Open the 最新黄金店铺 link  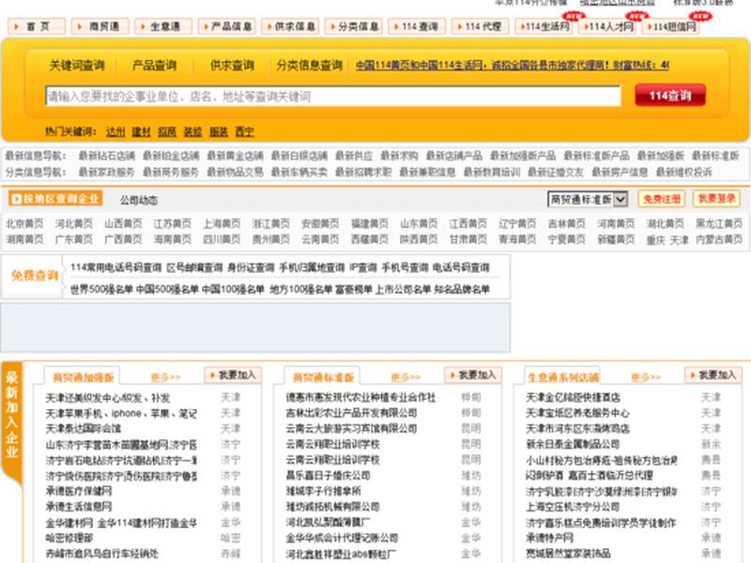pyautogui.click(x=235, y=156)
